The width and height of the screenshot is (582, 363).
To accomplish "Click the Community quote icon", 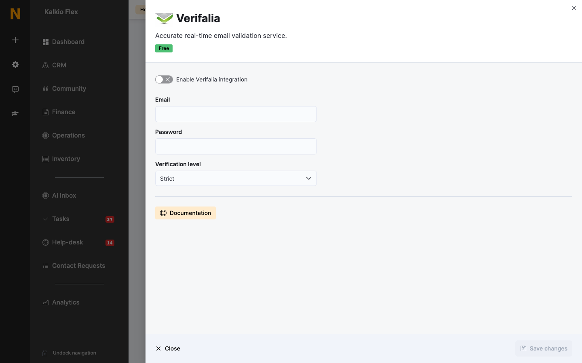I will coord(46,89).
